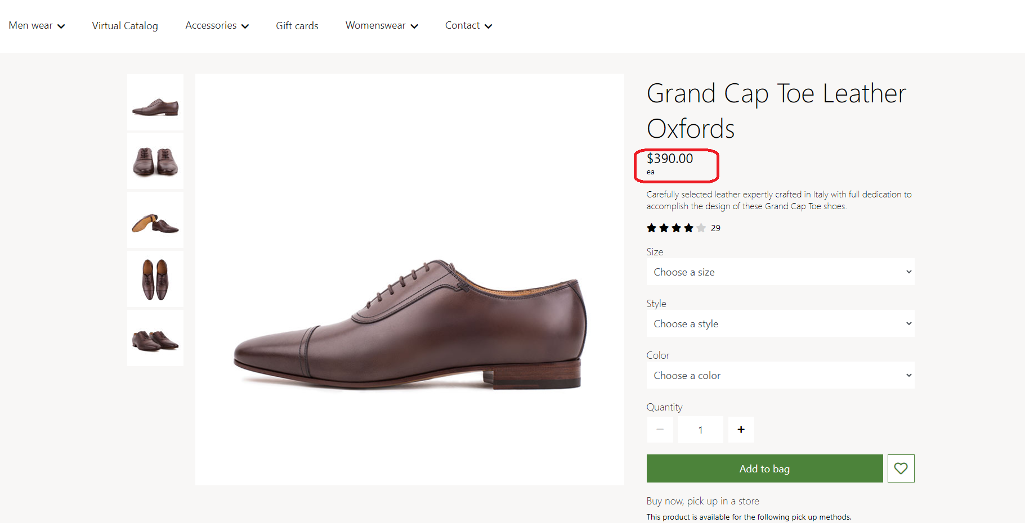Click the quantity input field
1025x523 pixels.
tap(700, 430)
